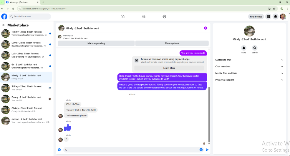Open new browser tab plus button
290x156 pixels.
43,2
